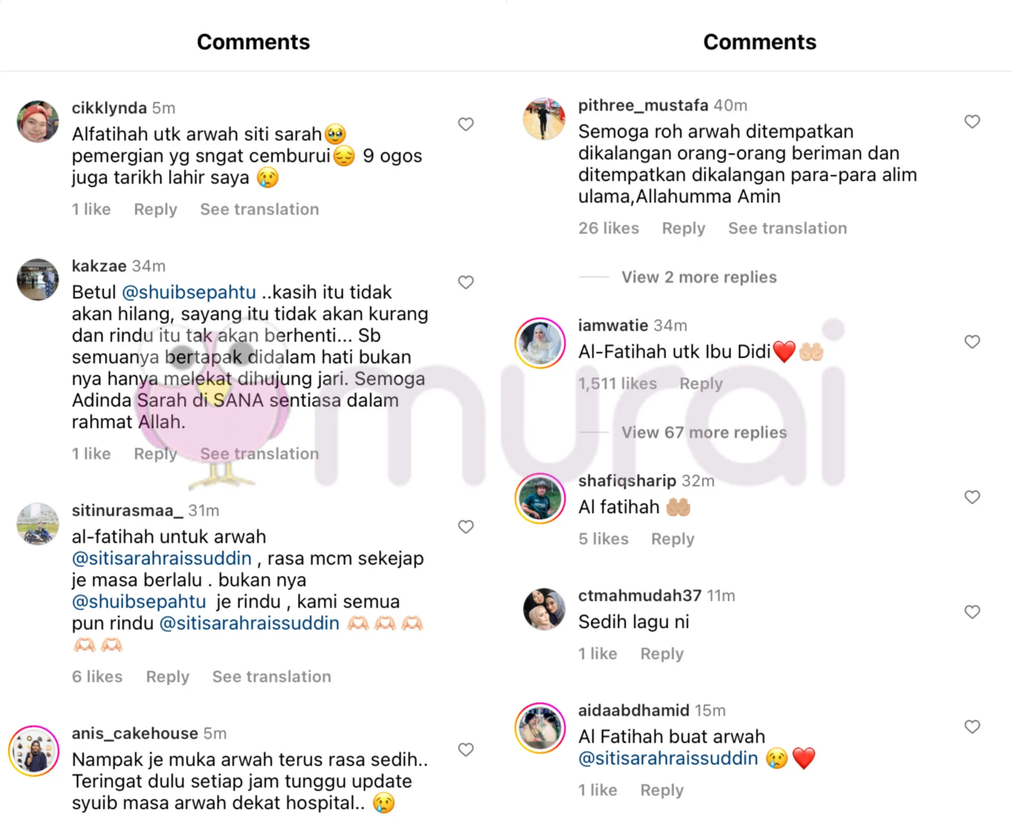The width and height of the screenshot is (1012, 823).
Task: Open anis_cakehouse's profile avatar
Action: [34, 751]
